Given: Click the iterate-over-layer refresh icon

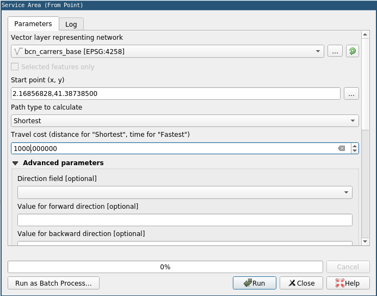Looking at the screenshot, I should click(x=353, y=51).
